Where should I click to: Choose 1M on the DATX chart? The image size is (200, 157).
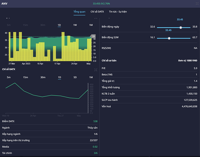tap(91, 77)
